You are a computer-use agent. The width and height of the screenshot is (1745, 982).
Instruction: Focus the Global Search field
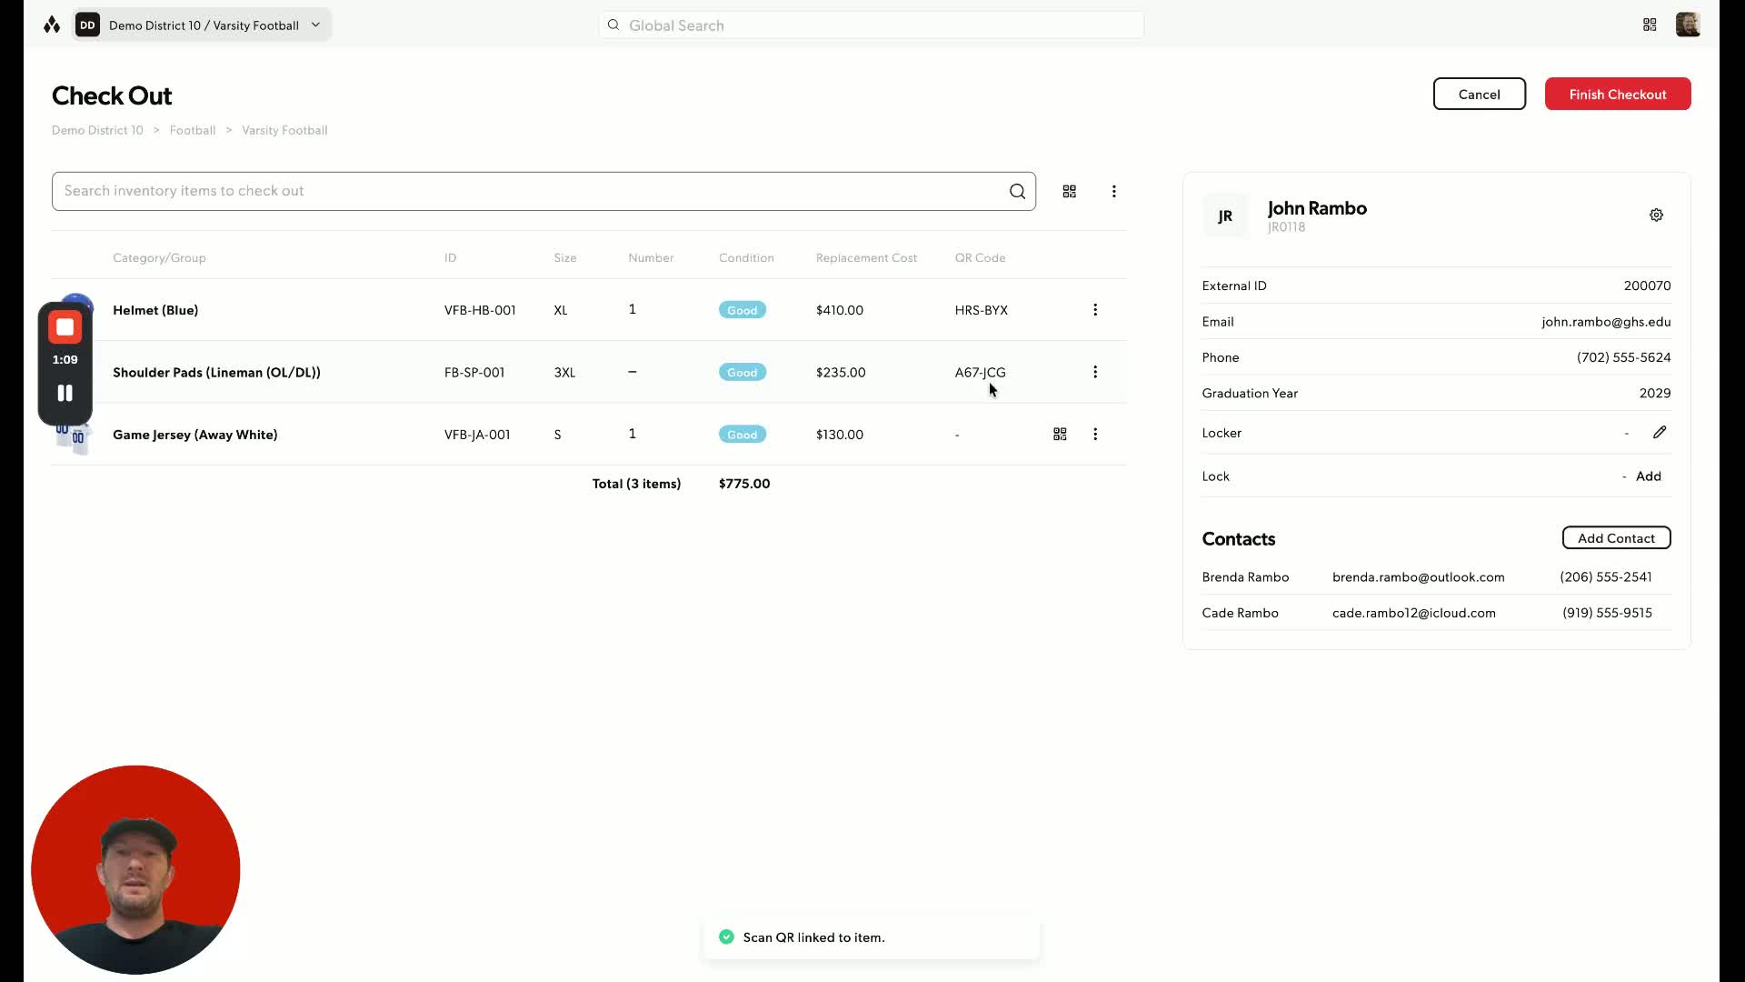(x=871, y=25)
